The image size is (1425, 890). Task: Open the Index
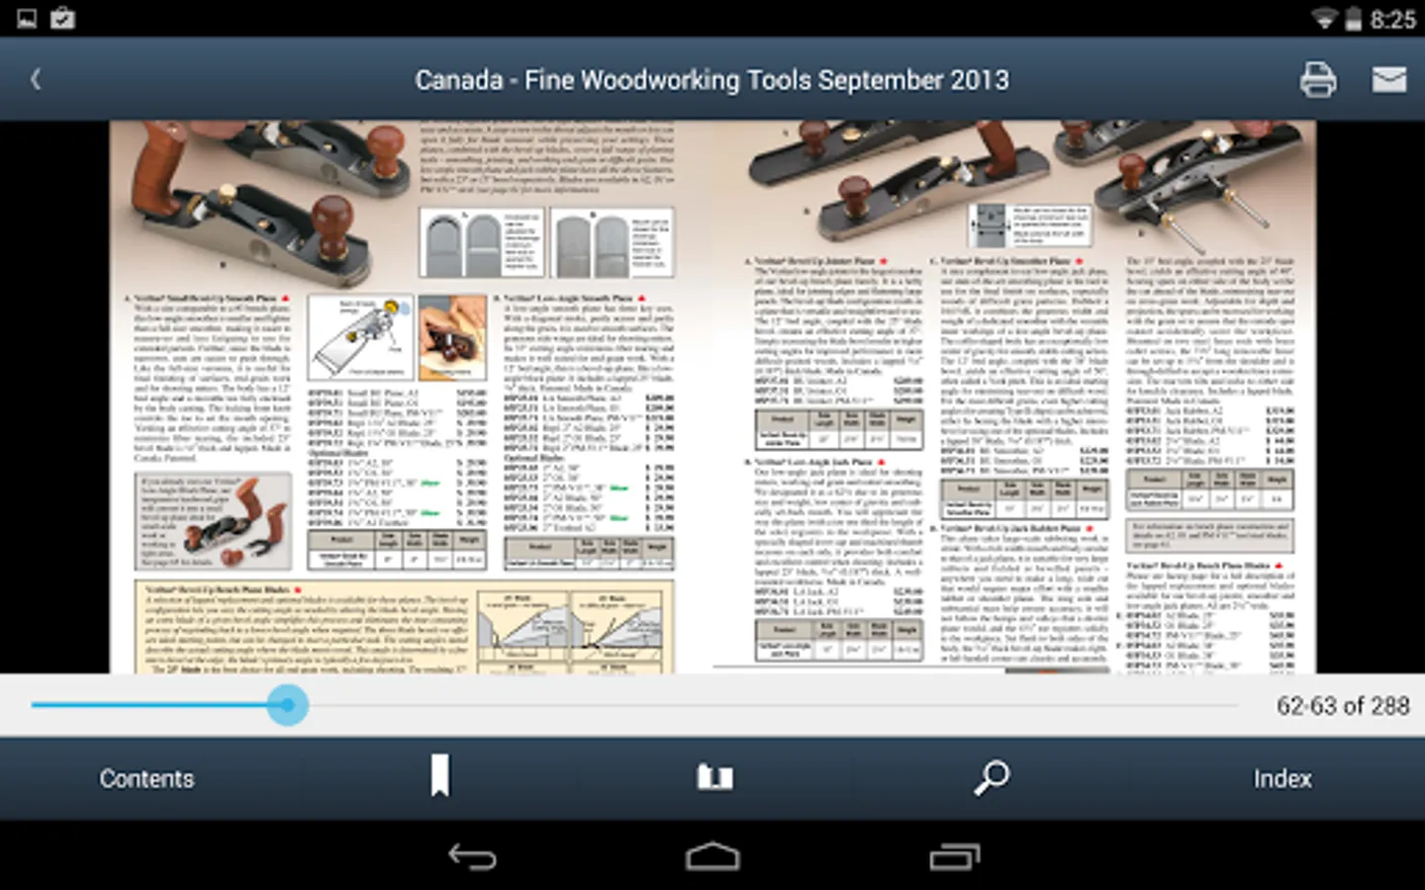tap(1282, 778)
